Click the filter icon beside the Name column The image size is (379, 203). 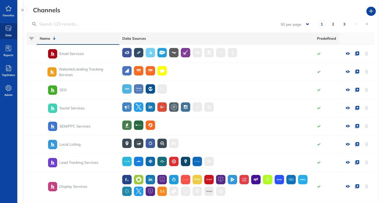(x=31, y=38)
